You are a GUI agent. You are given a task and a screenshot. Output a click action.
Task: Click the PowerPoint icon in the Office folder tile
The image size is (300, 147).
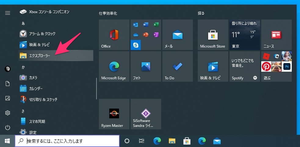pyautogui.click(x=146, y=35)
